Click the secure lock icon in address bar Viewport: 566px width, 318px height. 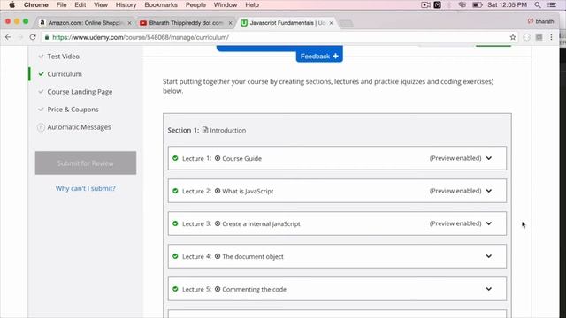click(47, 37)
